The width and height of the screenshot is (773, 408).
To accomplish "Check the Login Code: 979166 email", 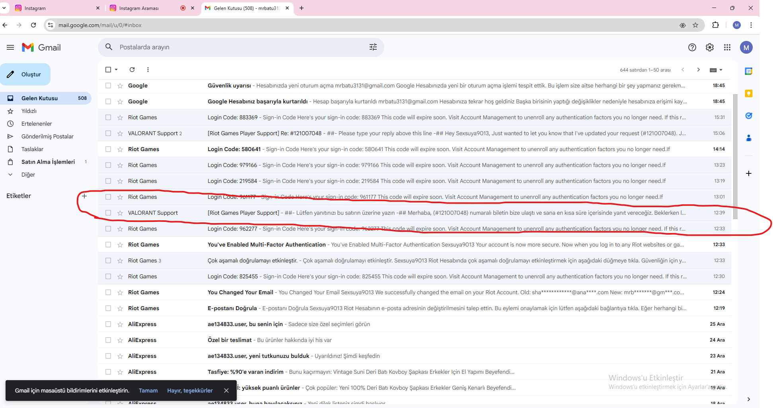I will [108, 165].
